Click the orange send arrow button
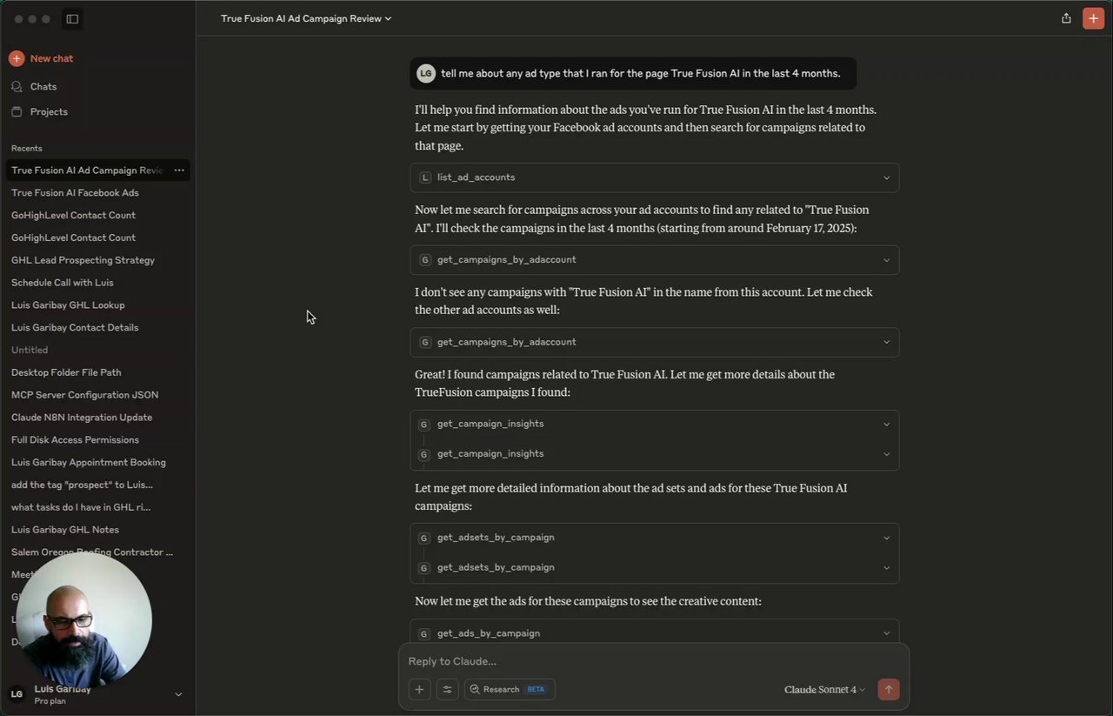This screenshot has height=716, width=1113. pos(888,690)
